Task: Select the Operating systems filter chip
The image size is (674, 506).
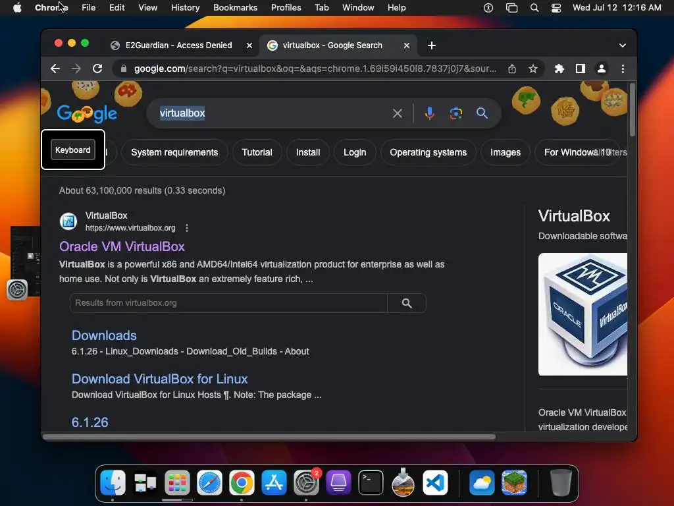Action: click(x=428, y=152)
